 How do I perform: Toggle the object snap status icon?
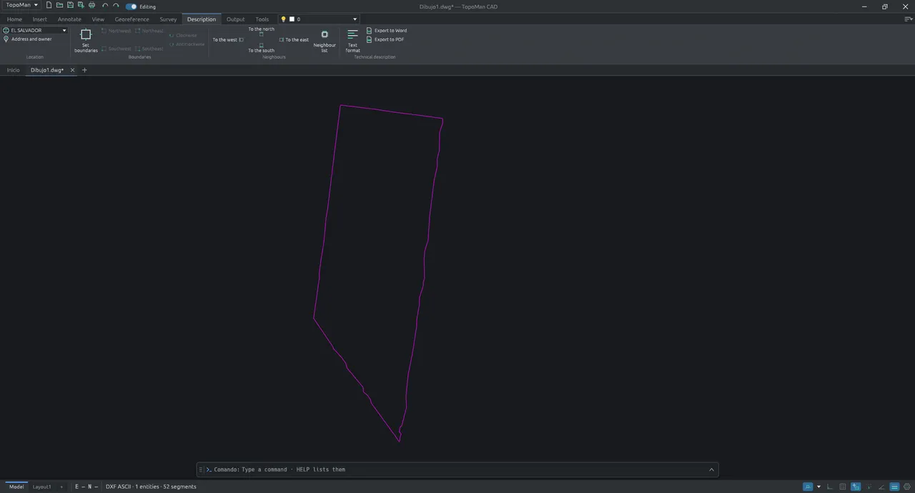(x=808, y=487)
